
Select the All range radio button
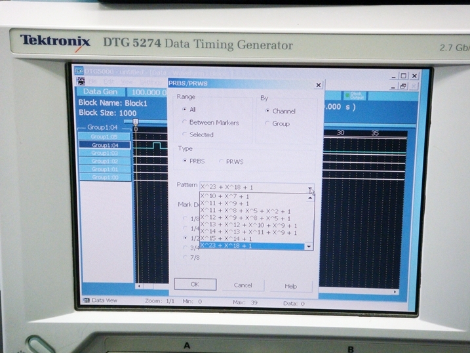(x=184, y=110)
